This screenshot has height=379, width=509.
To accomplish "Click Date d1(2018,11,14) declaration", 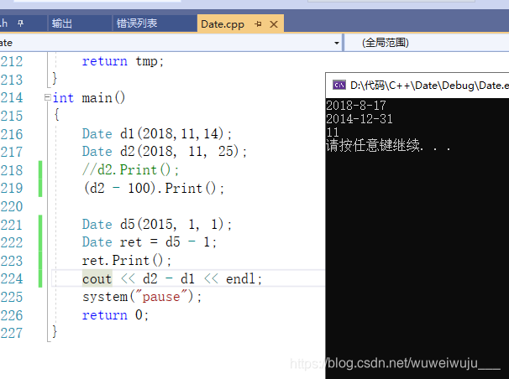I will [x=157, y=134].
